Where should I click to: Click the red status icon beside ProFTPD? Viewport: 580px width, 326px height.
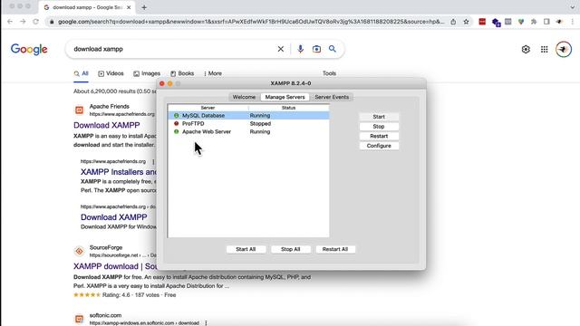point(177,124)
